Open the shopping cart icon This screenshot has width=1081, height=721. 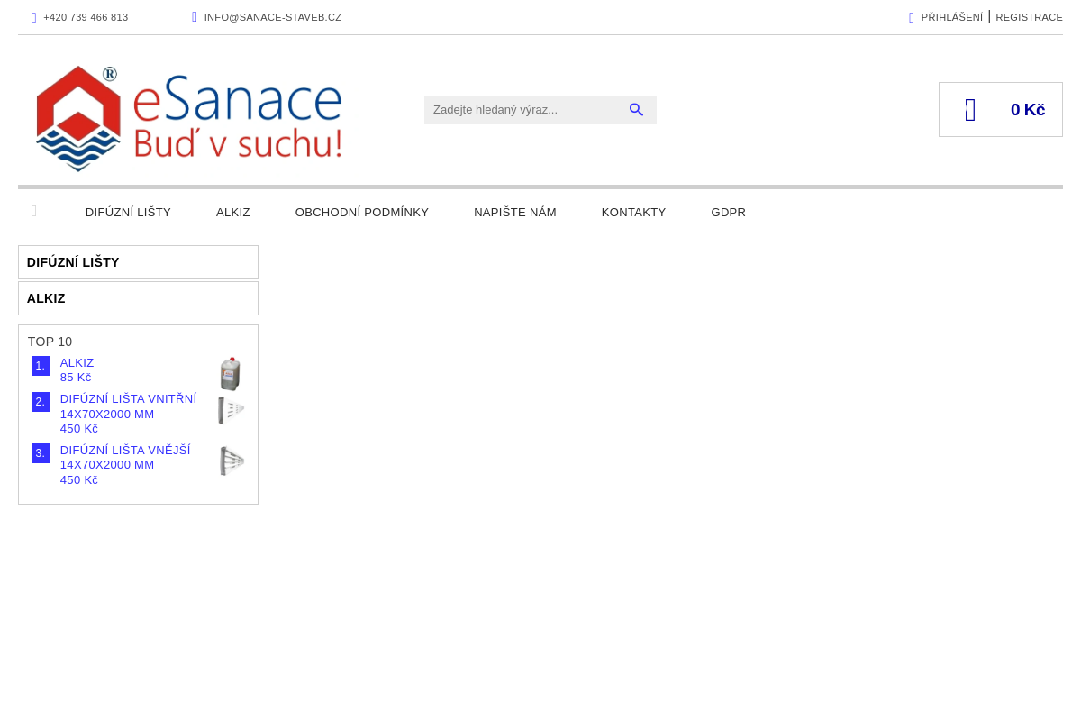pos(970,110)
